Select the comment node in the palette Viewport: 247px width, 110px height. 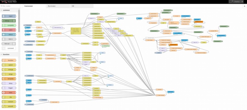click(x=9, y=48)
